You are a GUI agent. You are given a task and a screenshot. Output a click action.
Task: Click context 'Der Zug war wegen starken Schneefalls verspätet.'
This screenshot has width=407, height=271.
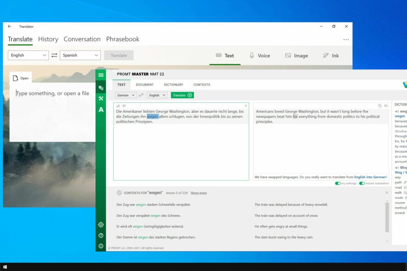pos(153,204)
